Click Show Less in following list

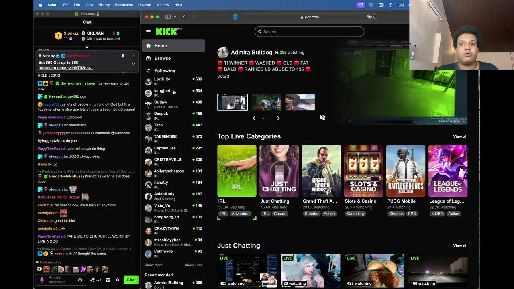(193, 265)
